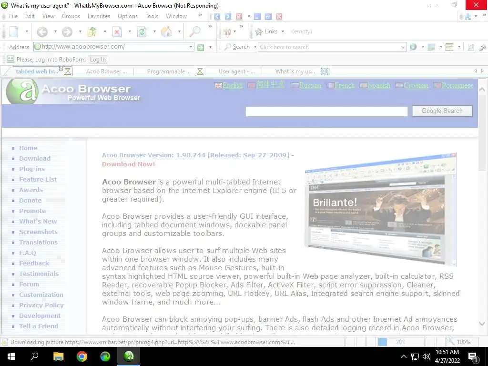Click the Download Now! link

point(128,164)
